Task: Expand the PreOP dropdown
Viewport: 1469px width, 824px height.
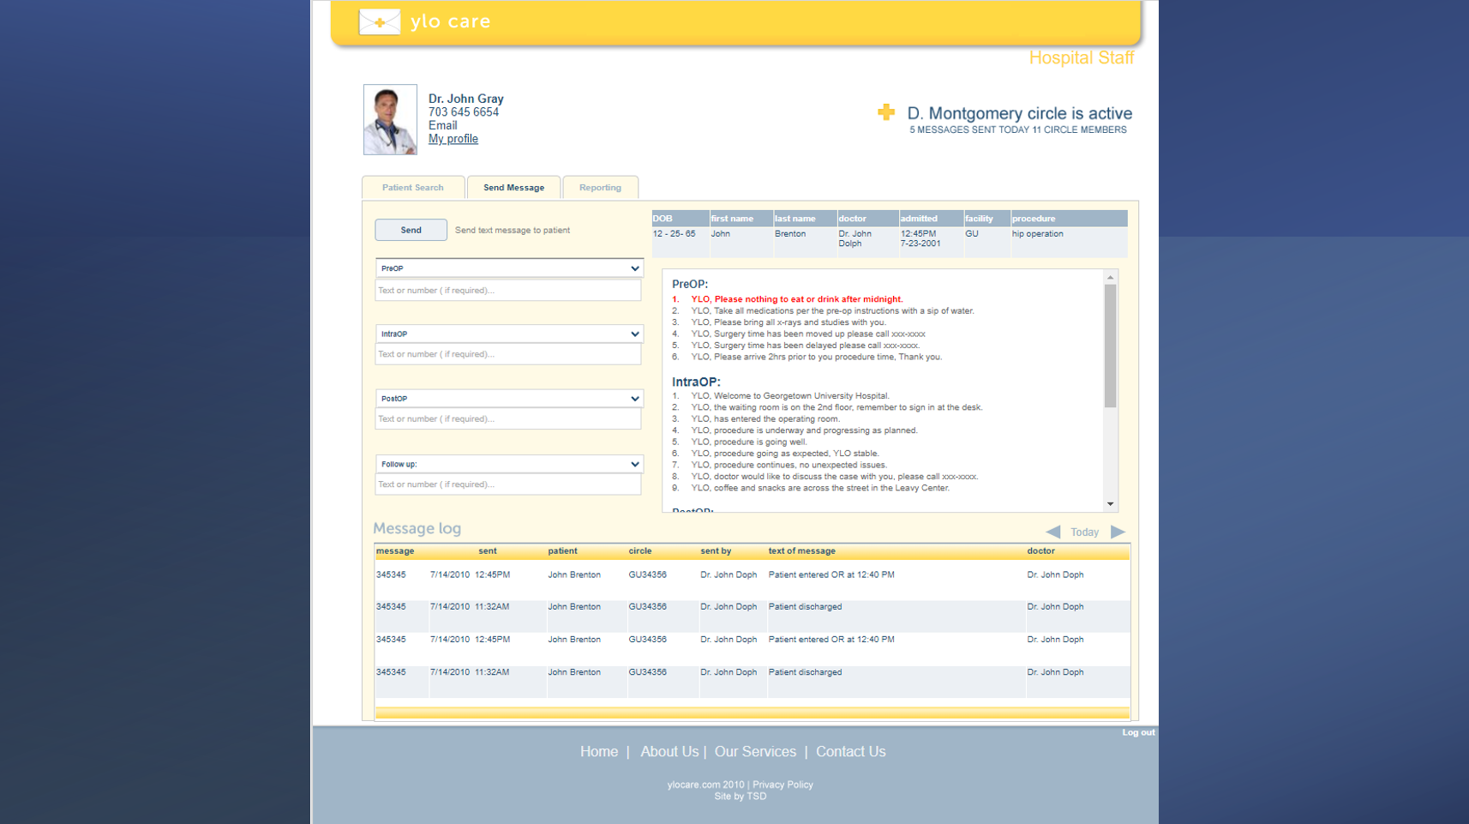Action: 509,268
